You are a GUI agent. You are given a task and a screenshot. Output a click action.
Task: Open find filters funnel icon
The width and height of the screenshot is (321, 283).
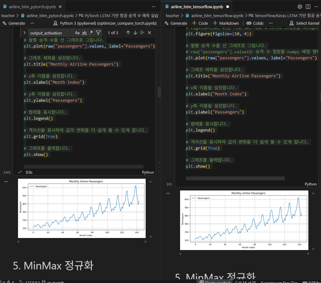click(x=98, y=33)
